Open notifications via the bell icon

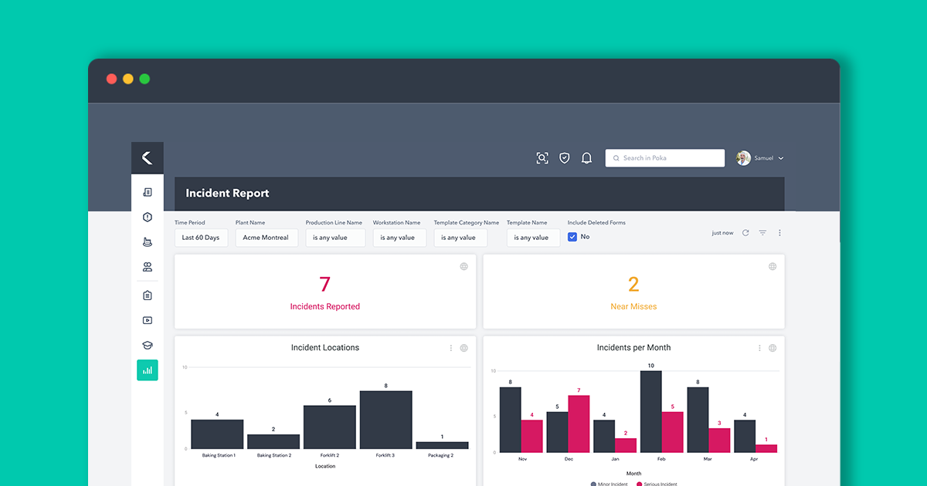pyautogui.click(x=586, y=157)
